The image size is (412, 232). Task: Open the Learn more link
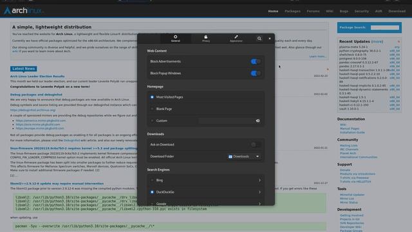tap(317, 56)
